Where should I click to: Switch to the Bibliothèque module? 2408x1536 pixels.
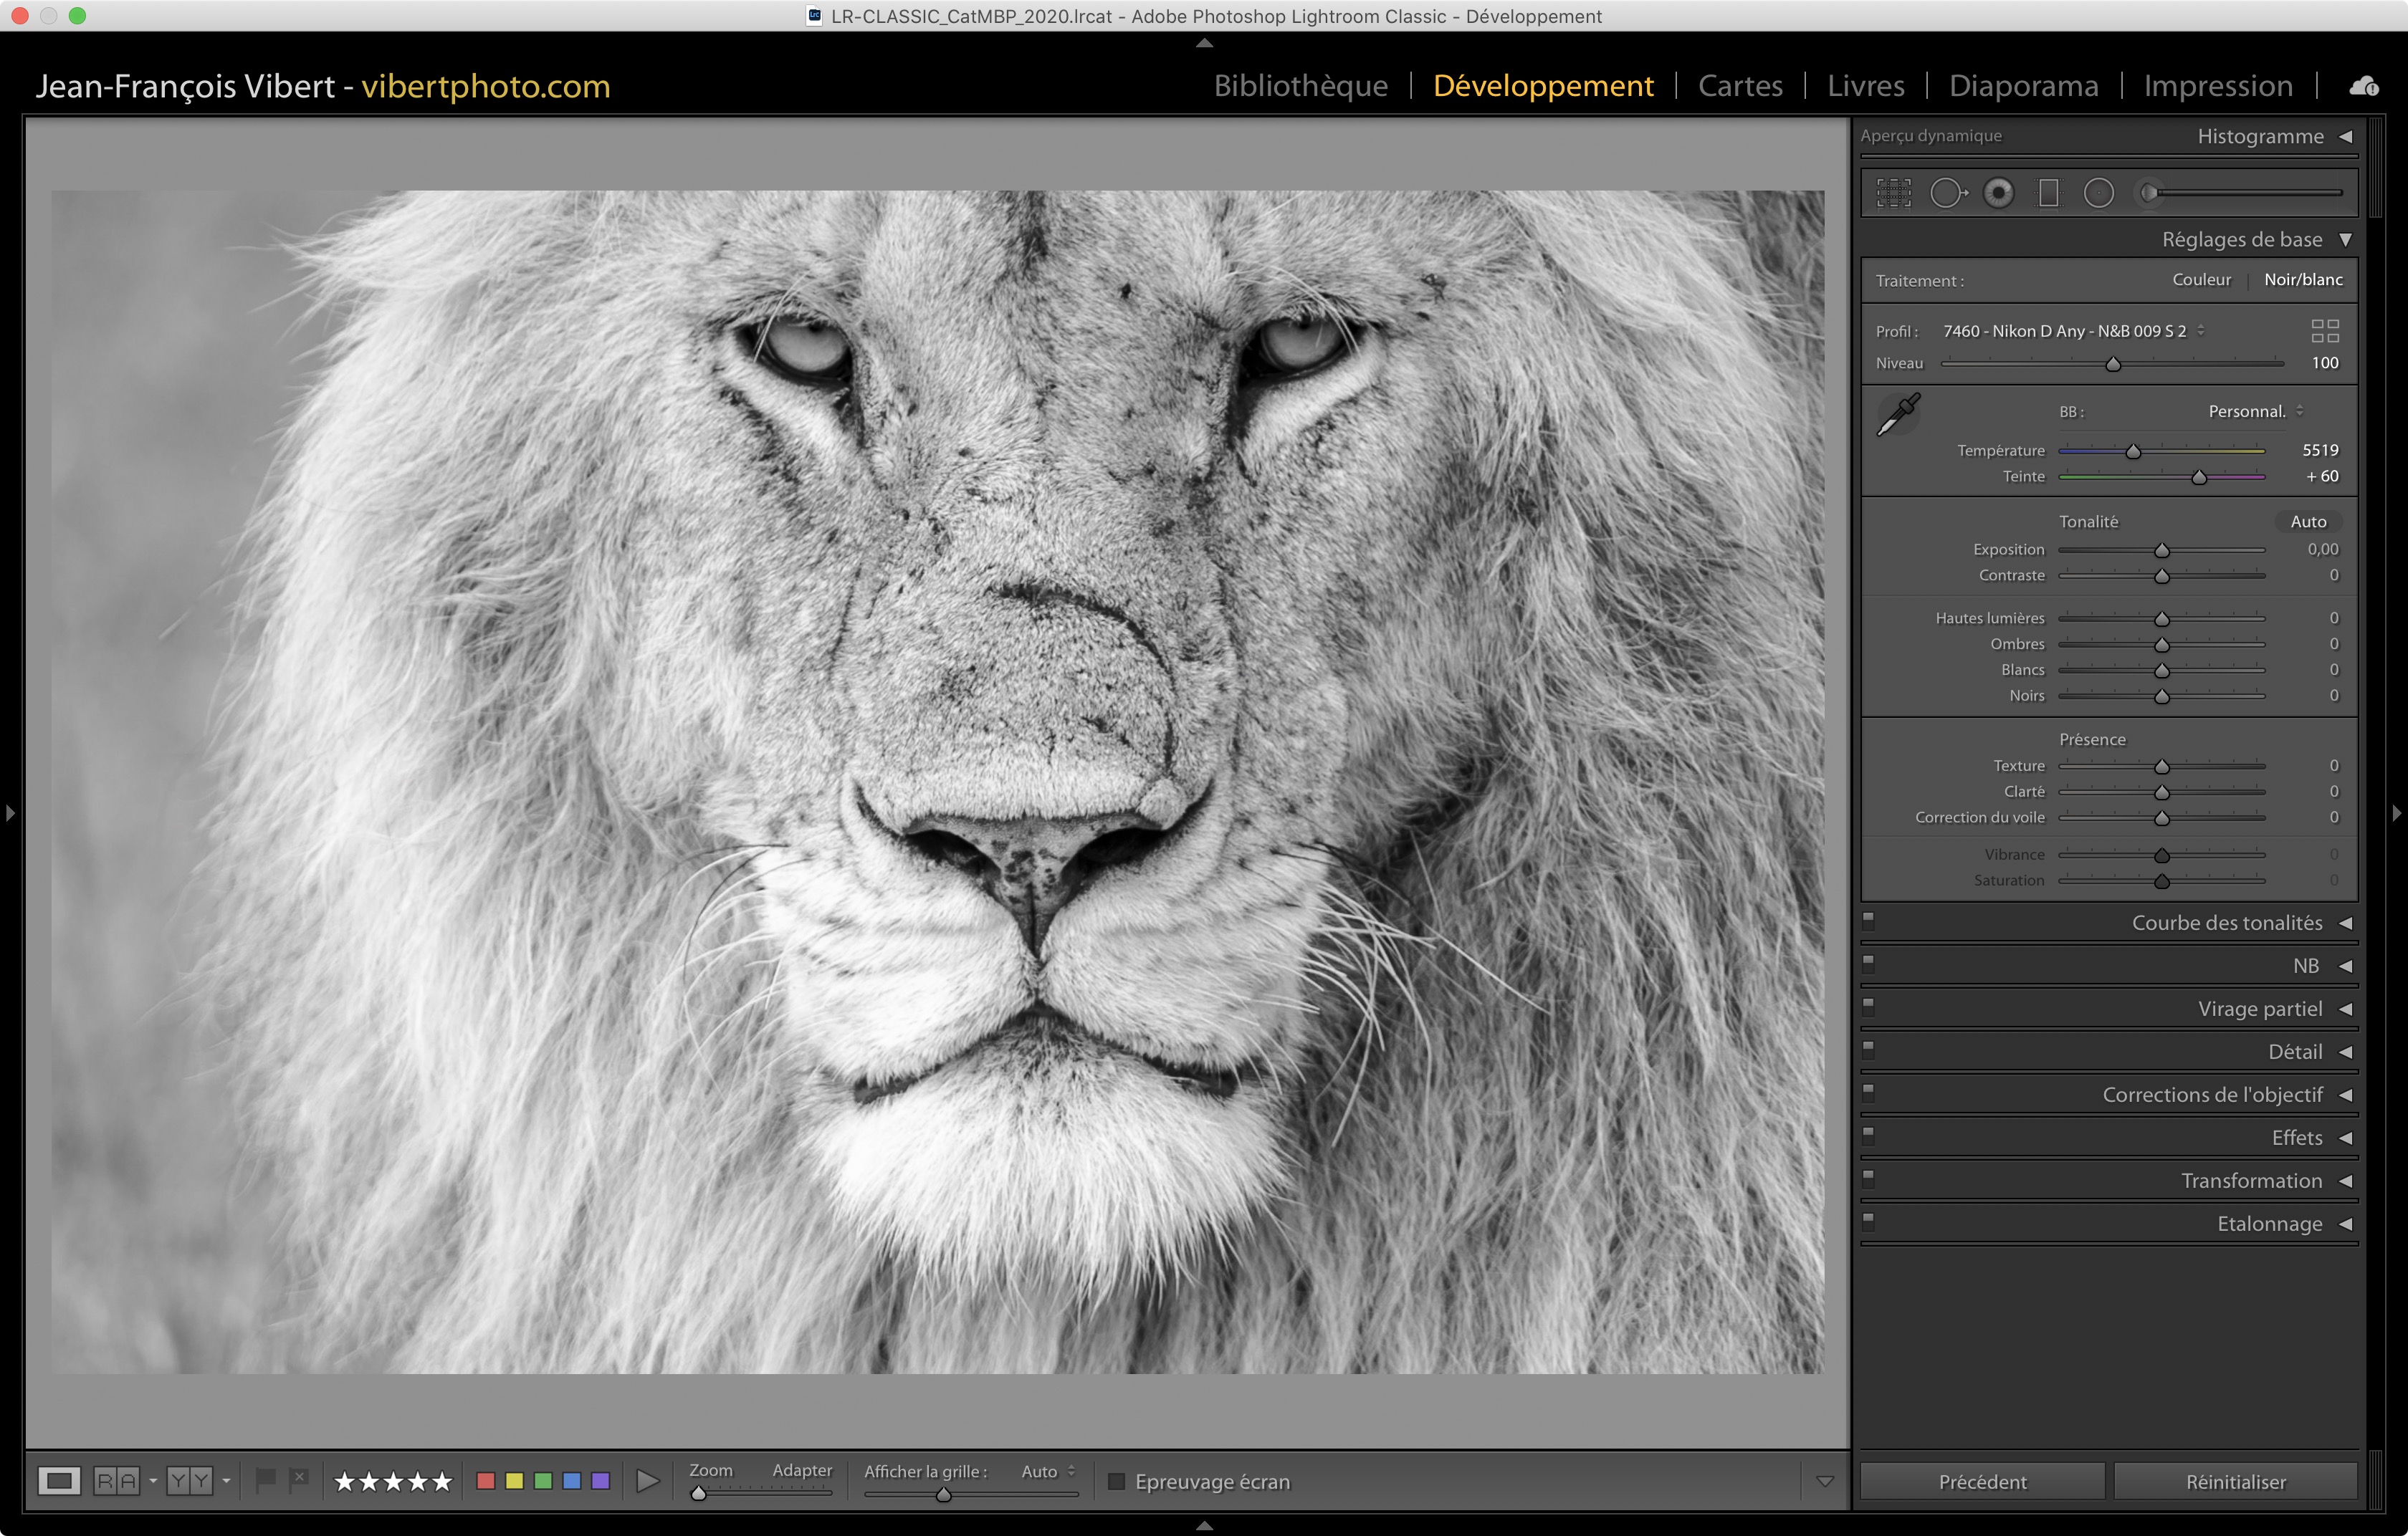[x=1300, y=86]
